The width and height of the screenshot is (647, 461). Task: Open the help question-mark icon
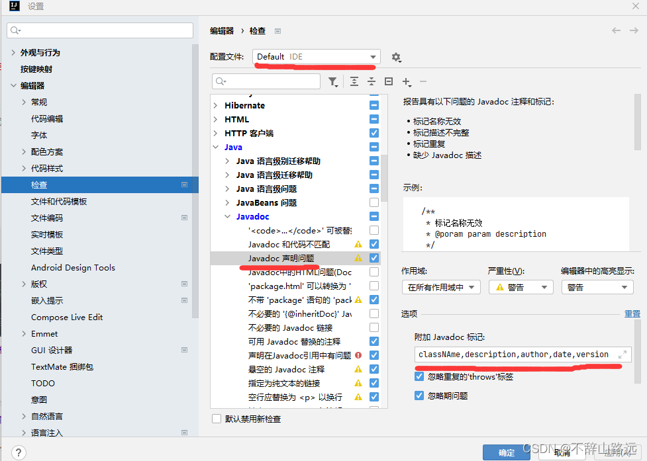click(x=18, y=452)
